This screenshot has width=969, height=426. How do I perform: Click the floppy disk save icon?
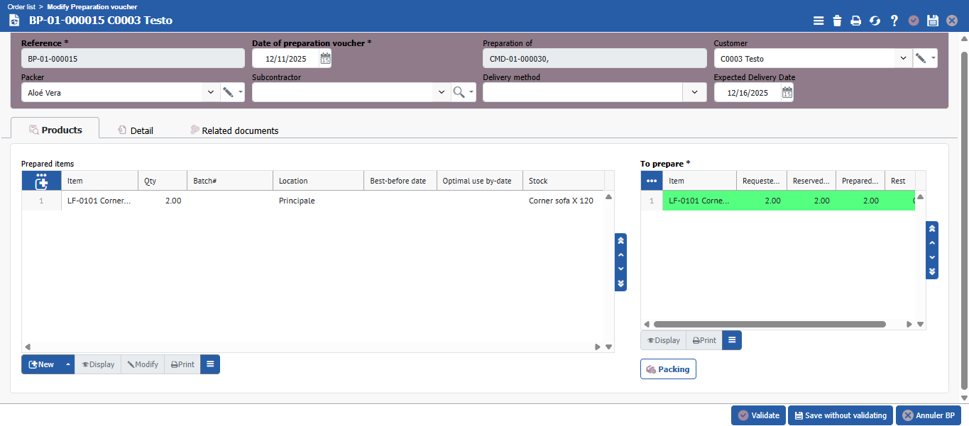[x=933, y=21]
